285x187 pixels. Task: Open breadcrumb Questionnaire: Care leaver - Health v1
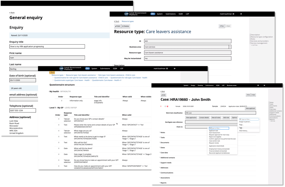click(107, 80)
